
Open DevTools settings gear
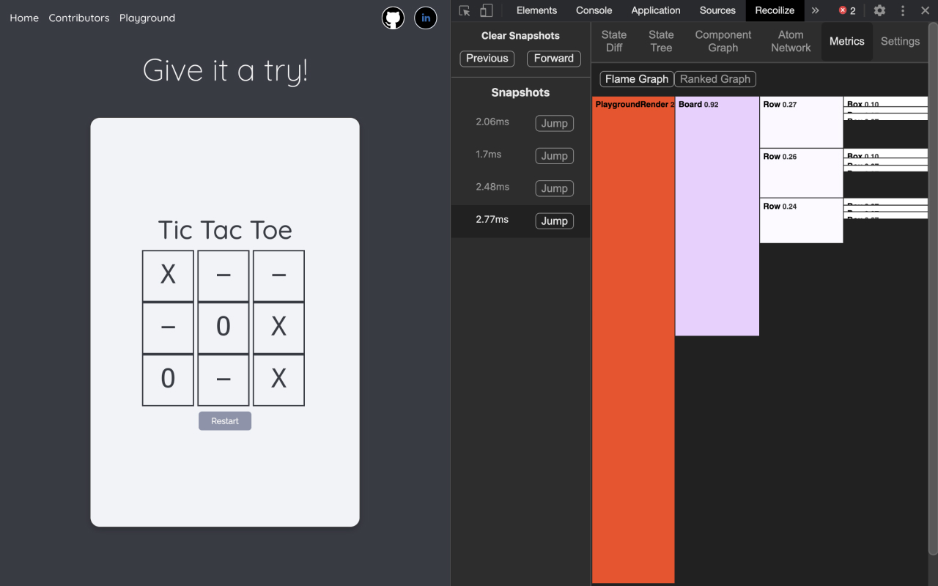tap(879, 10)
